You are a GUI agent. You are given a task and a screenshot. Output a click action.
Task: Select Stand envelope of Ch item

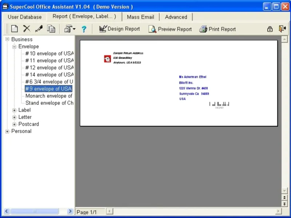[x=49, y=103]
